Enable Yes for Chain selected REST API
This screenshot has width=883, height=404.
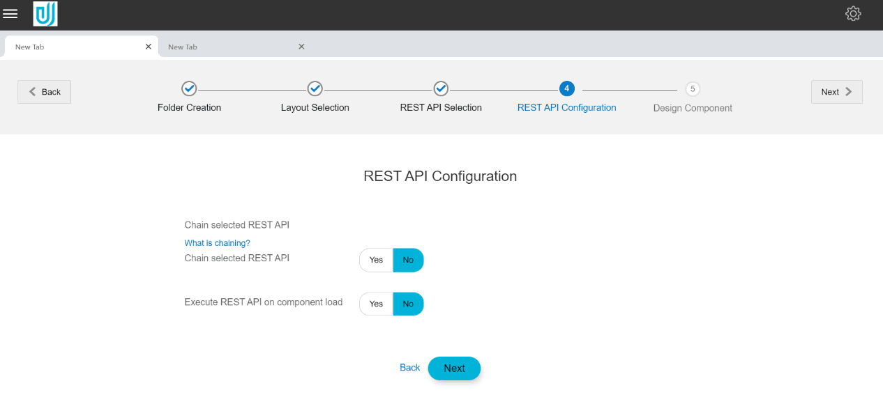coord(375,260)
